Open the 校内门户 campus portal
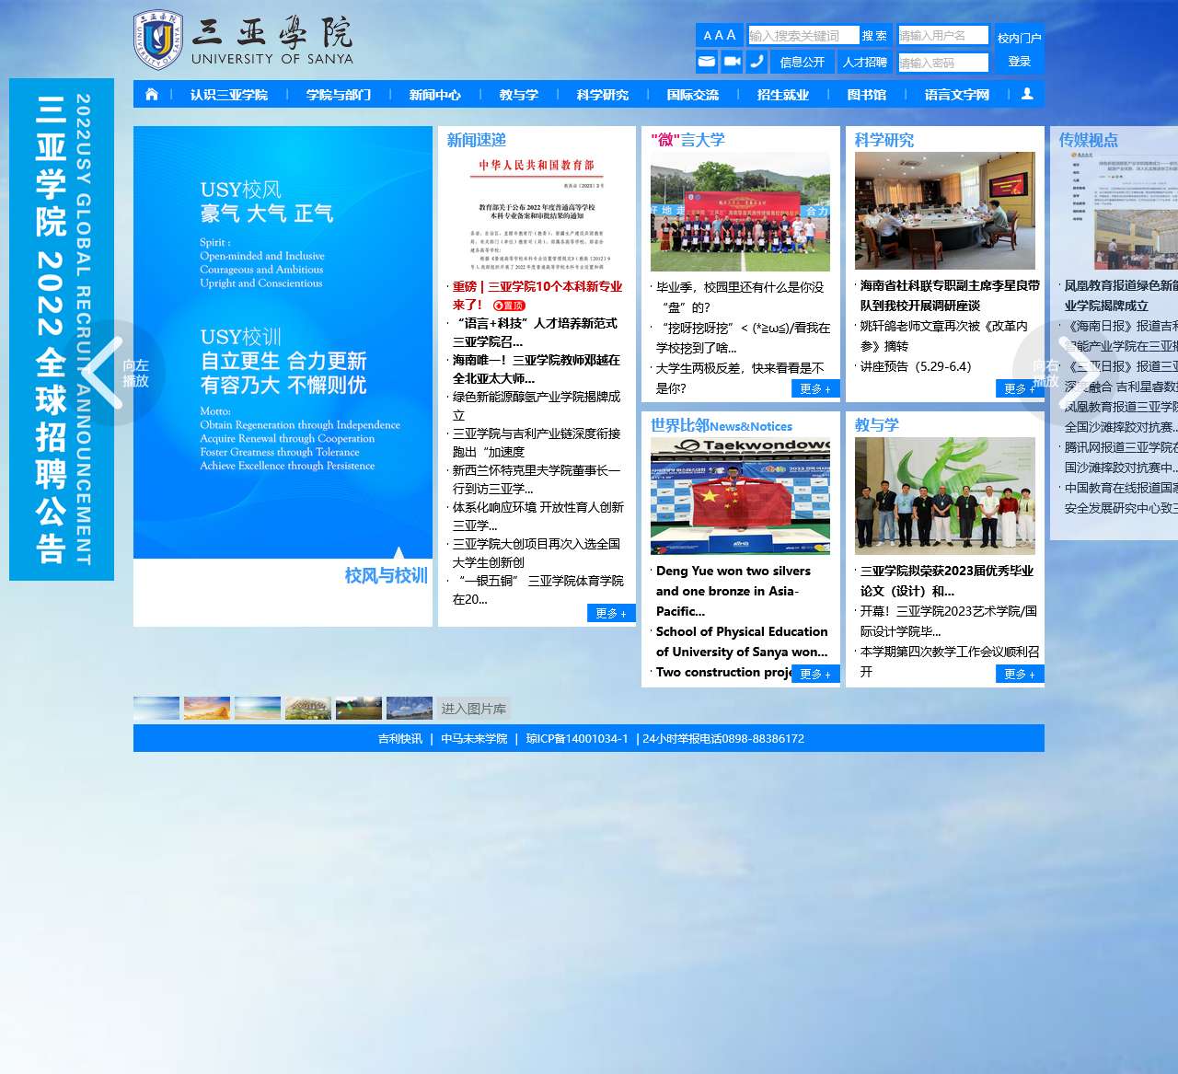 1020,38
